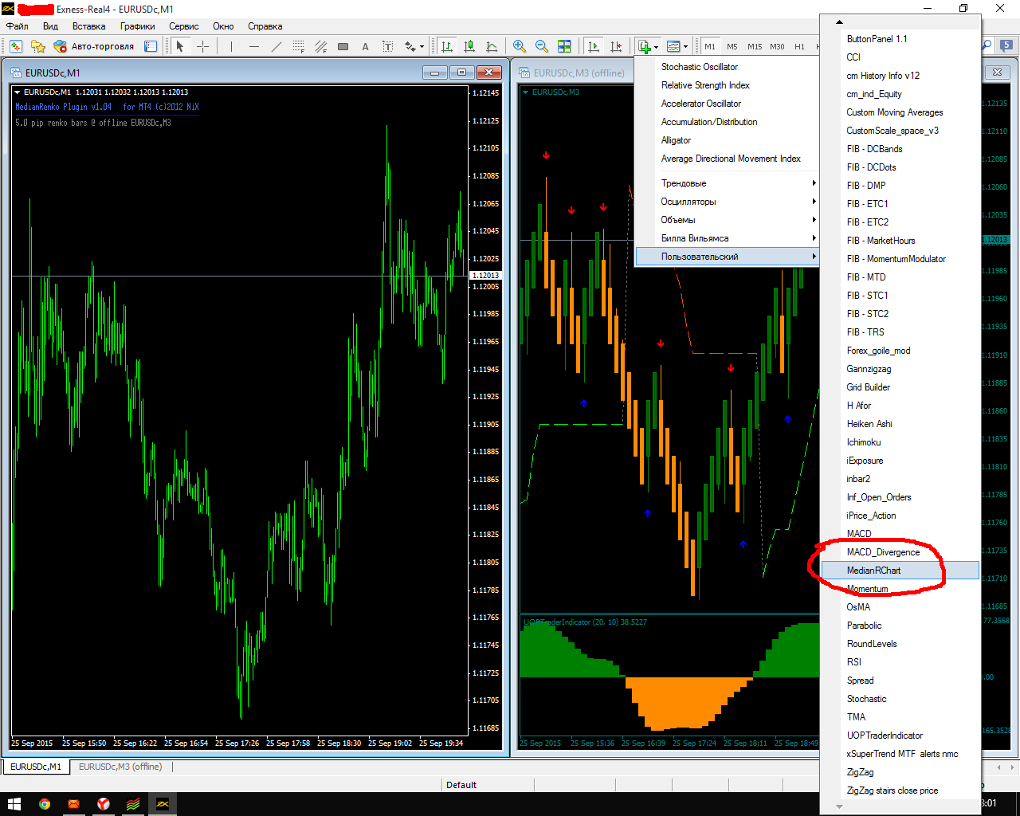Open the Графики menu
This screenshot has height=816, width=1020.
point(138,26)
